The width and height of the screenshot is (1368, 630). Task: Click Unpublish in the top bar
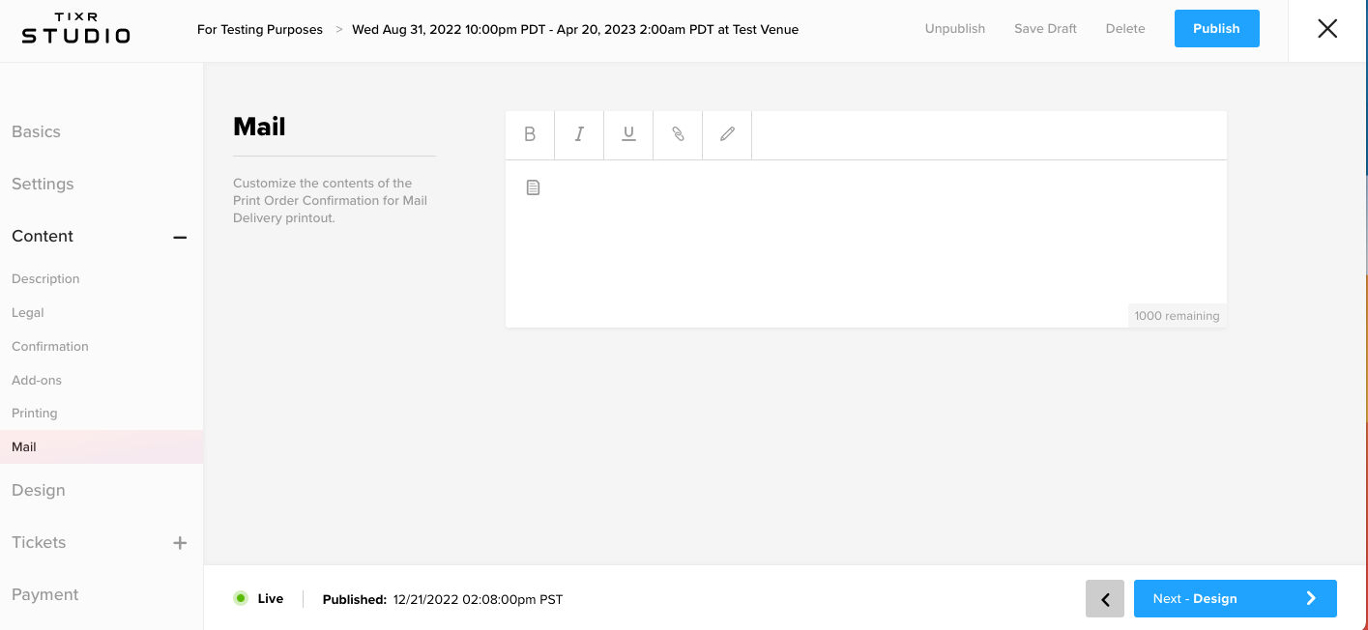[x=954, y=29]
